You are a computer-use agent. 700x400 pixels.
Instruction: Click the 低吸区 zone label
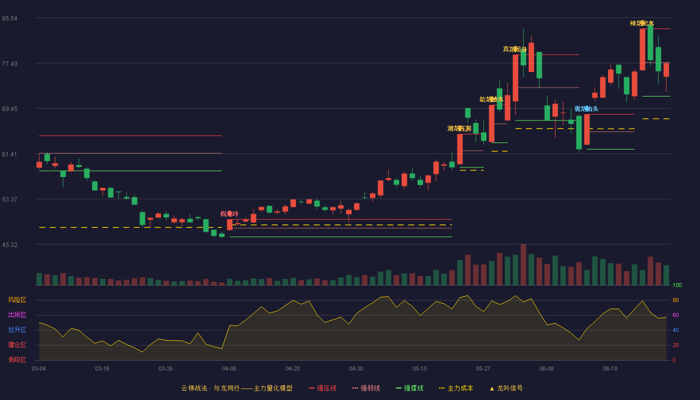[x=17, y=359]
